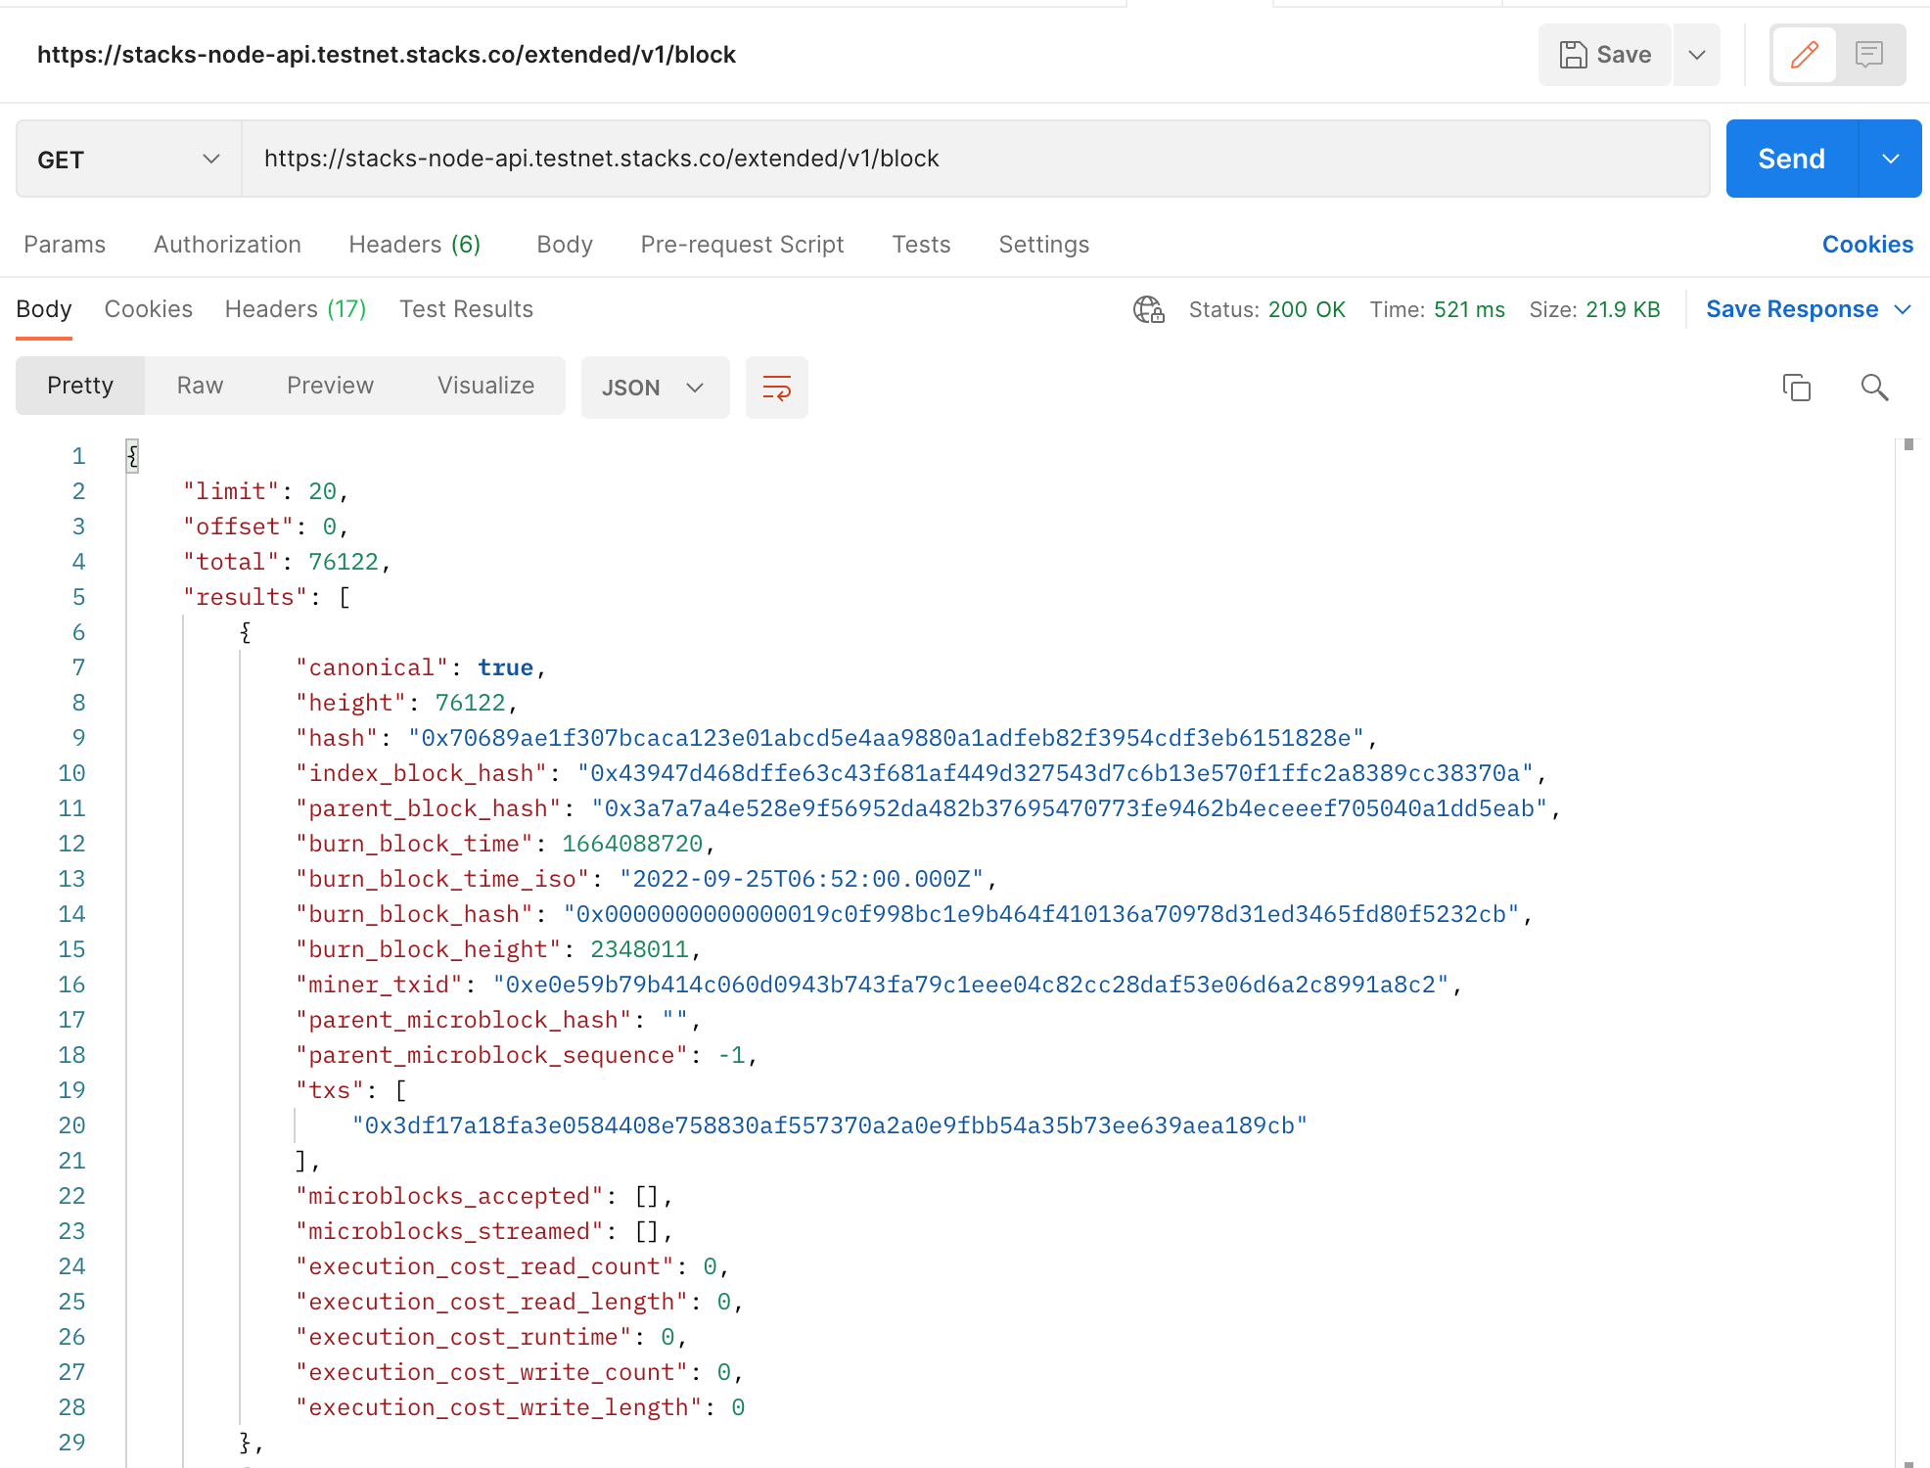
Task: Open the Authorization request tab
Action: [x=227, y=245]
